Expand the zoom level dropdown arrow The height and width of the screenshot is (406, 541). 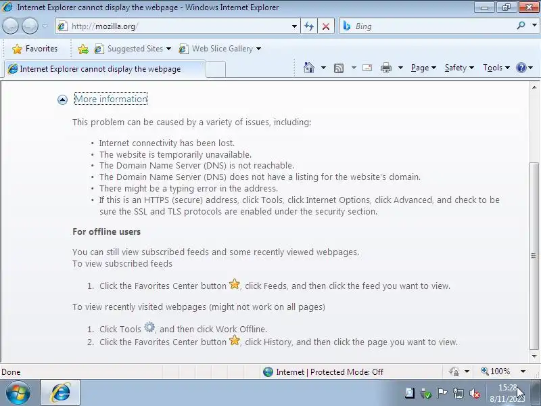pos(523,371)
